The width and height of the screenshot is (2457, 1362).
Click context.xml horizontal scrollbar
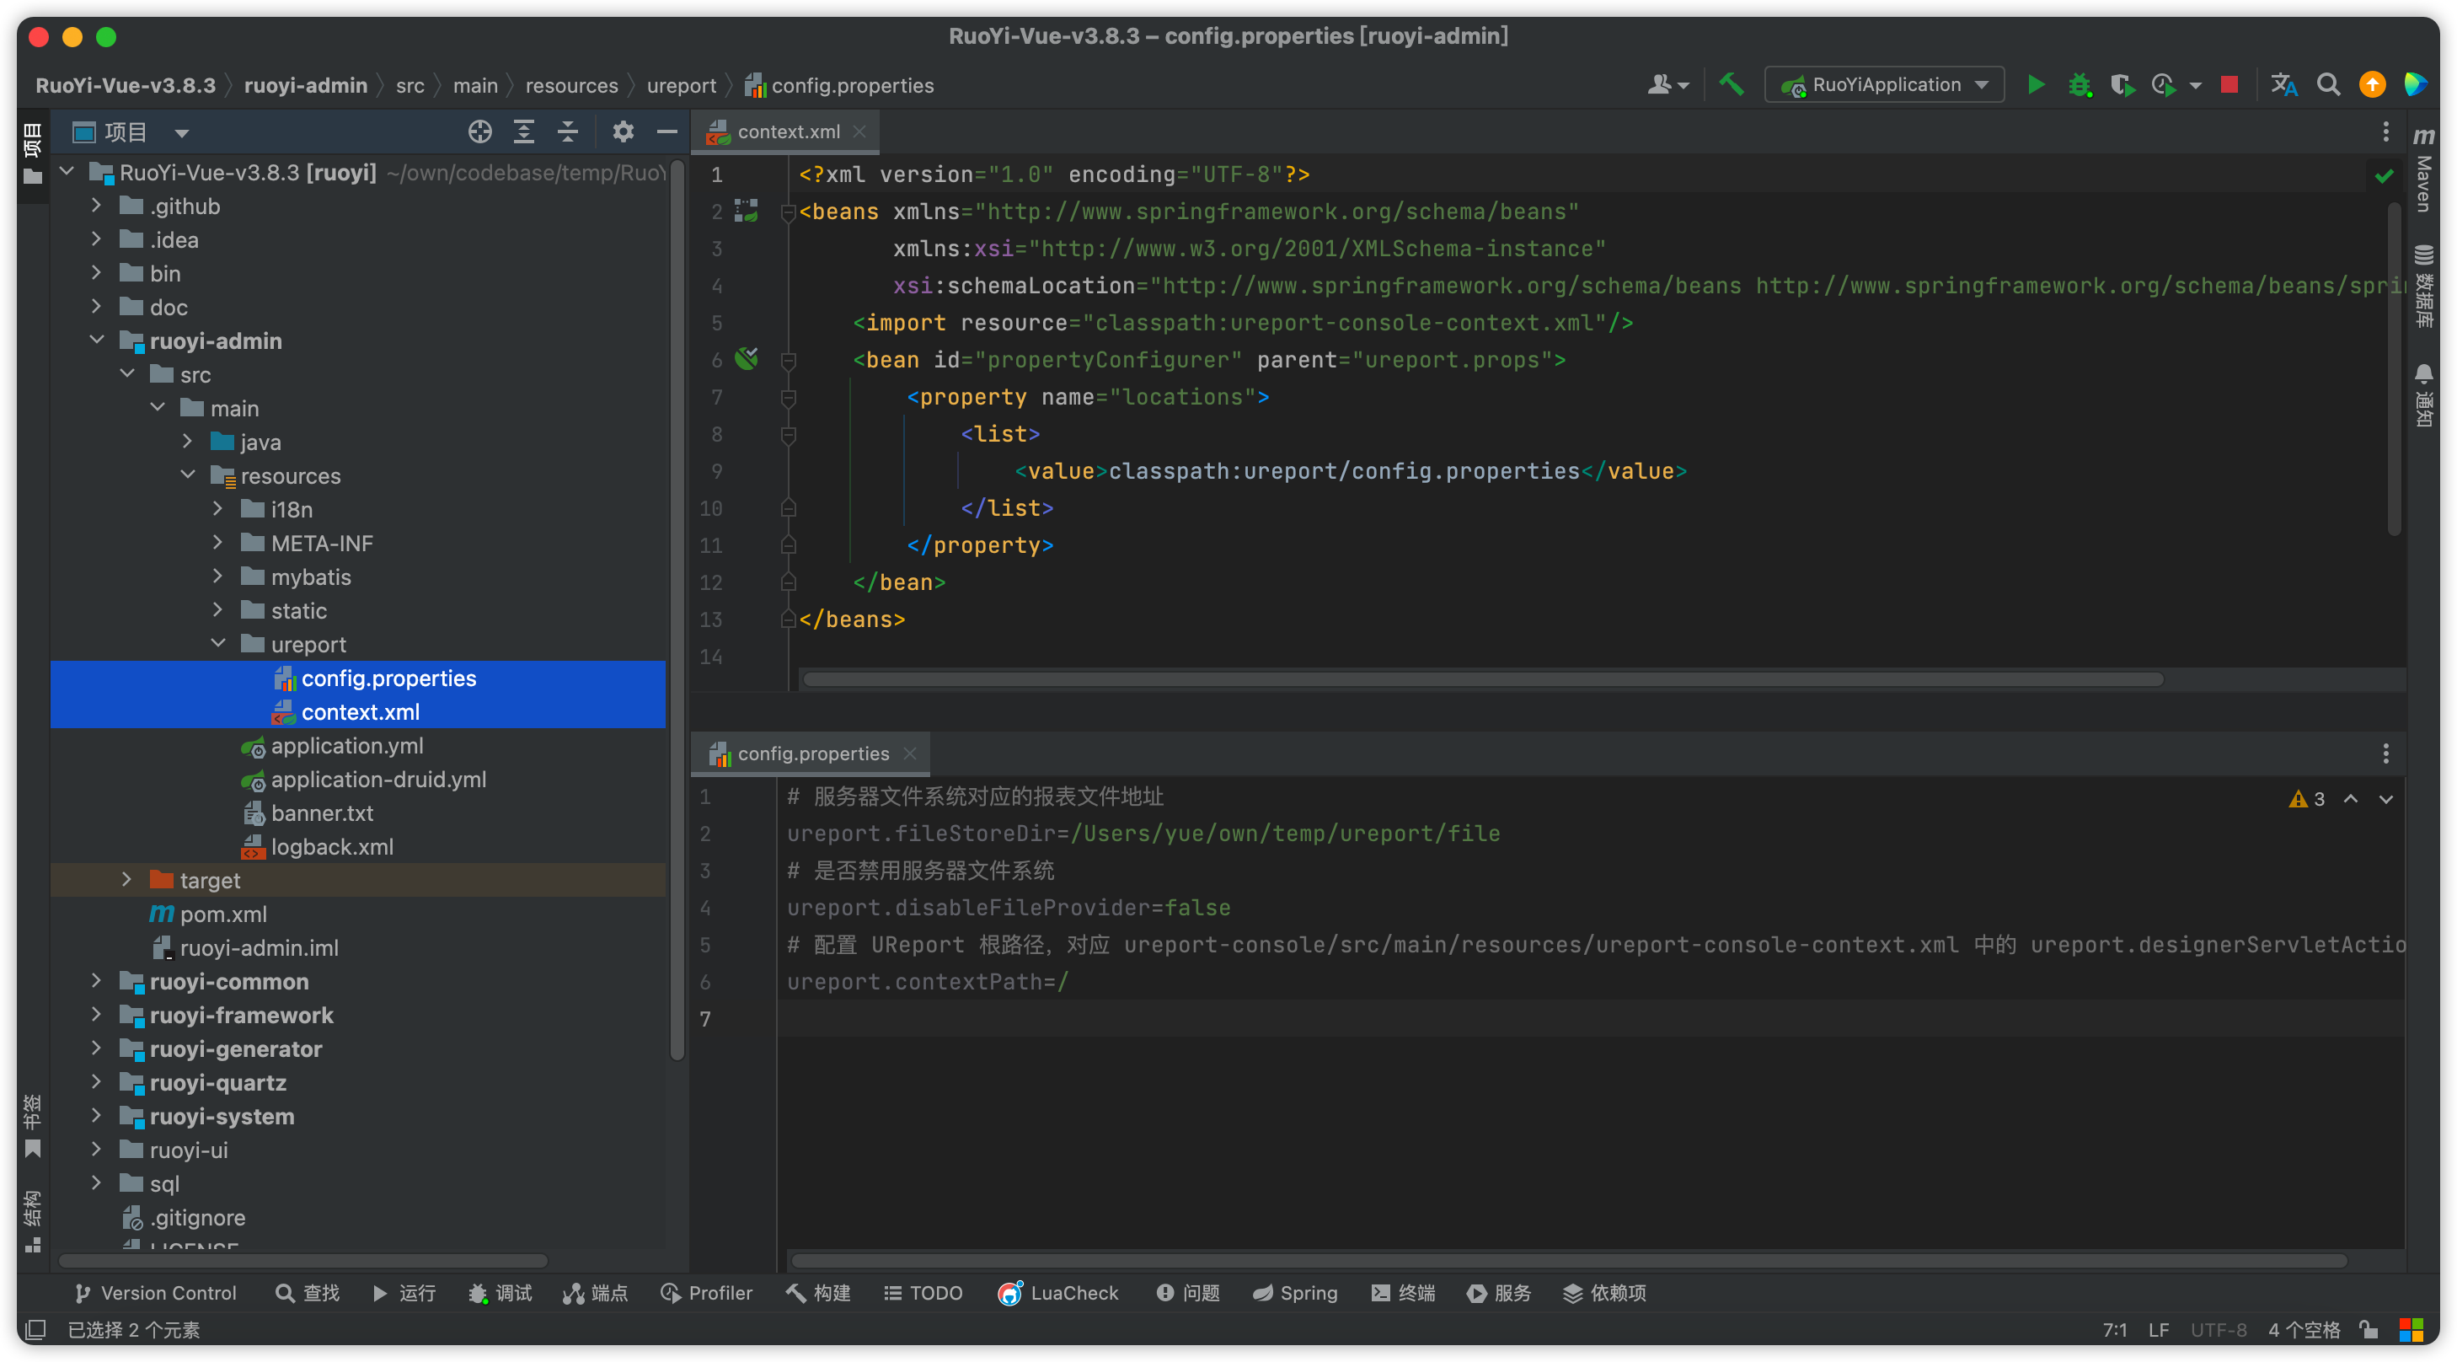[x=1482, y=679]
